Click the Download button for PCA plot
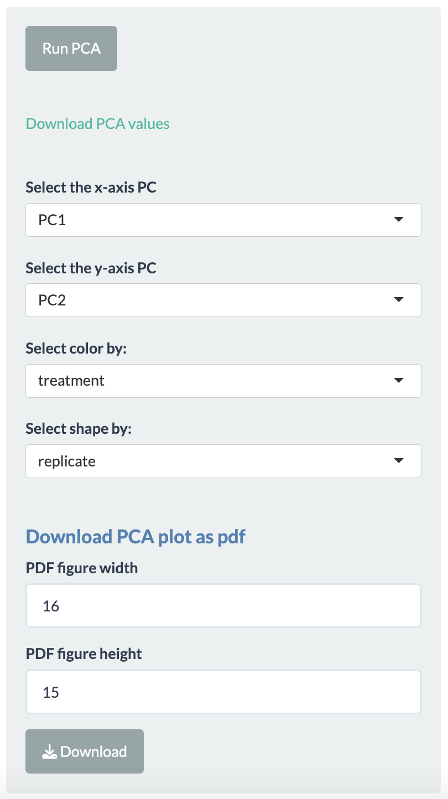 (85, 751)
